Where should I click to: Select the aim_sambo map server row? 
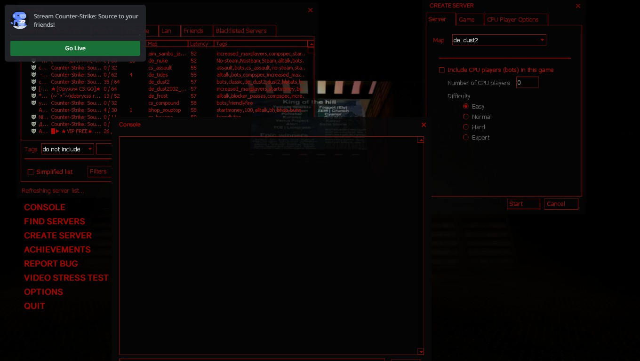pos(167,54)
